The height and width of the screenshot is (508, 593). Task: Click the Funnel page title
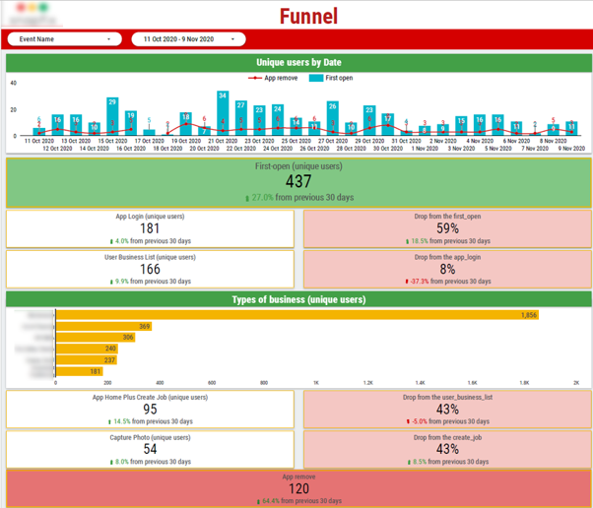coord(308,17)
